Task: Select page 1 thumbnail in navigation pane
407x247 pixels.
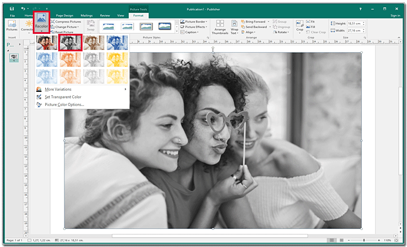Action: coord(14,58)
